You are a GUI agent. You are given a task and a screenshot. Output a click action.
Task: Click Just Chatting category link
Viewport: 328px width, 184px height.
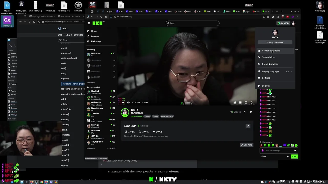pyautogui.click(x=137, y=116)
